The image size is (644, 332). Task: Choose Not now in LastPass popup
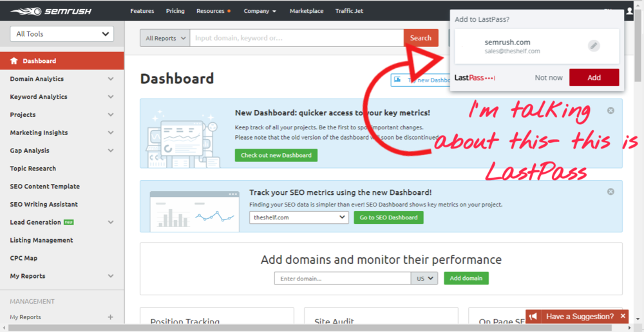pyautogui.click(x=549, y=78)
